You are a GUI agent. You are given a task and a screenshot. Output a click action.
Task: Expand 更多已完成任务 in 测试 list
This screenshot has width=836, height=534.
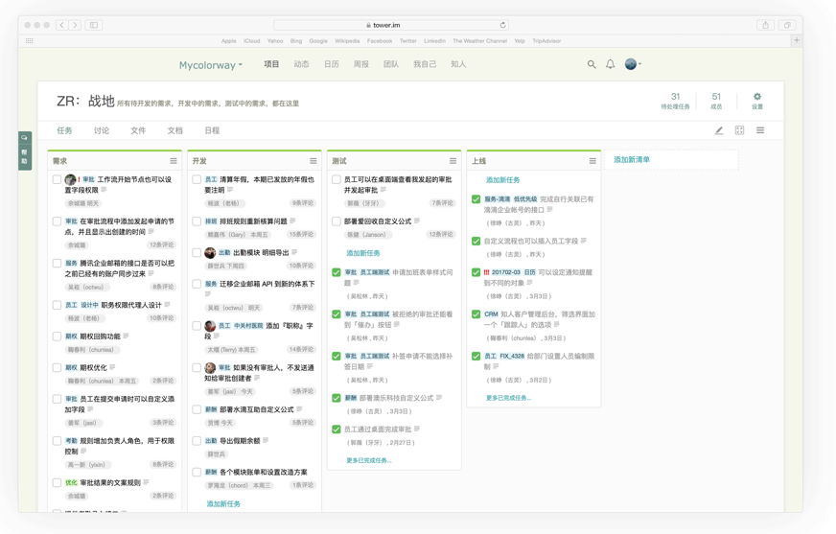[x=368, y=460]
